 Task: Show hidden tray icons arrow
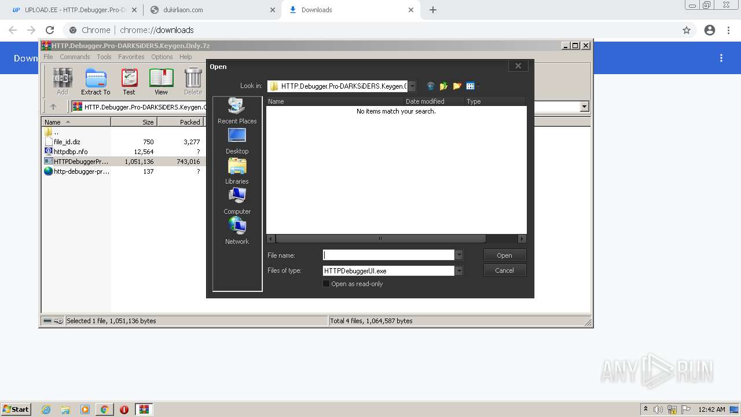pos(645,409)
